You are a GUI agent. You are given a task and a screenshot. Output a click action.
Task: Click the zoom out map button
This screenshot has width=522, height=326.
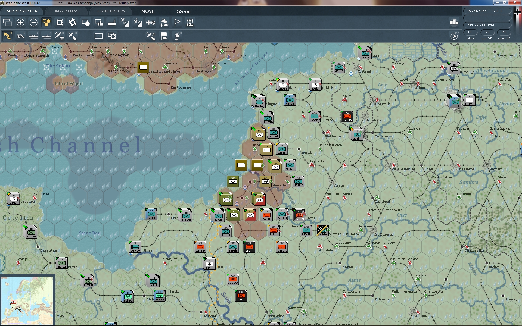click(x=33, y=23)
